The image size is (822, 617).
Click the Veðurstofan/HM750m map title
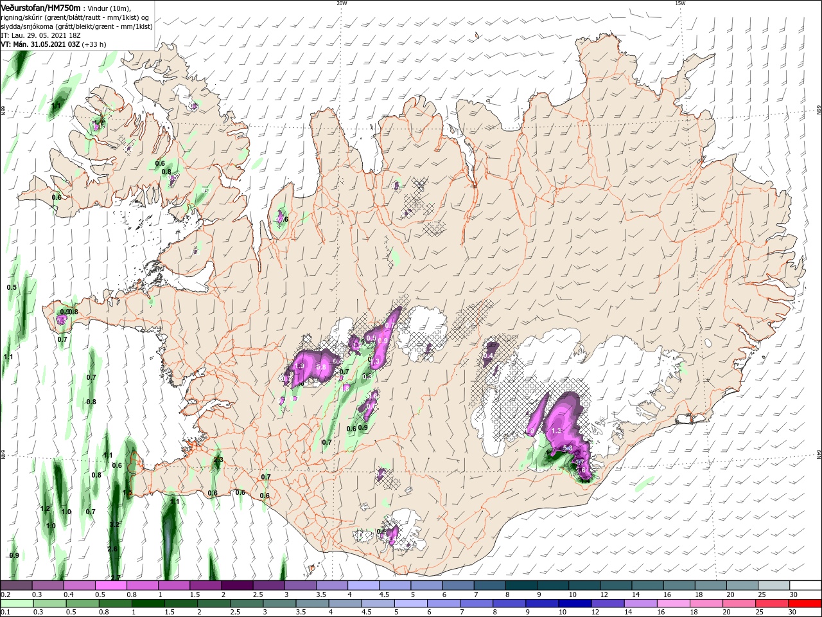click(x=40, y=7)
